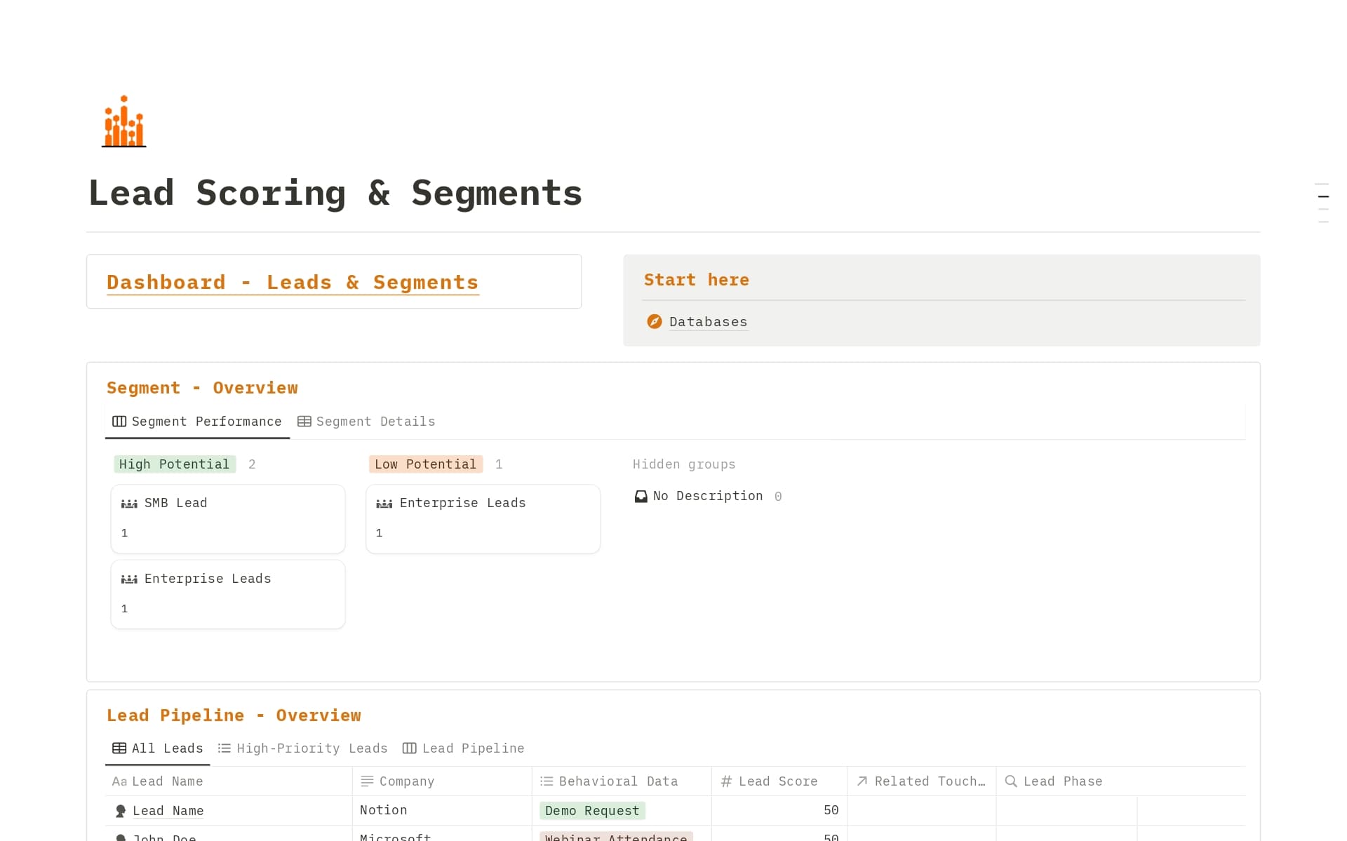Click people icon on Low Potential Enterprise Leads card
Viewport: 1347px width, 841px height.
coord(384,504)
